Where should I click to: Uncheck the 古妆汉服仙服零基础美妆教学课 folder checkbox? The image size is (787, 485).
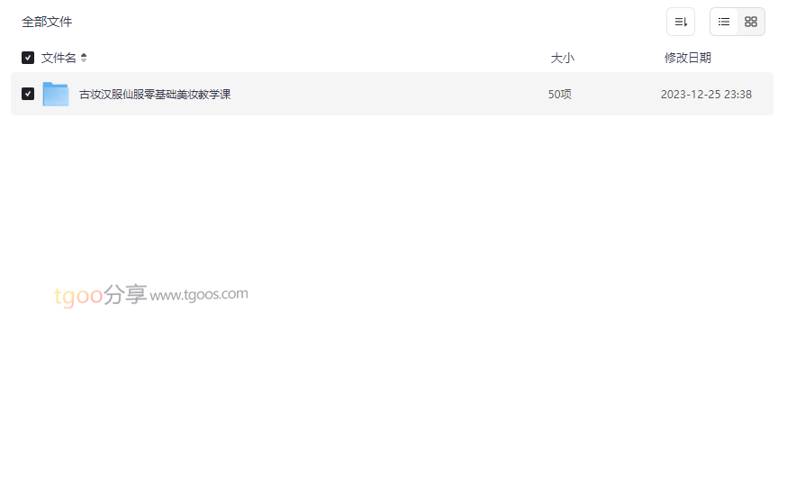(28, 94)
